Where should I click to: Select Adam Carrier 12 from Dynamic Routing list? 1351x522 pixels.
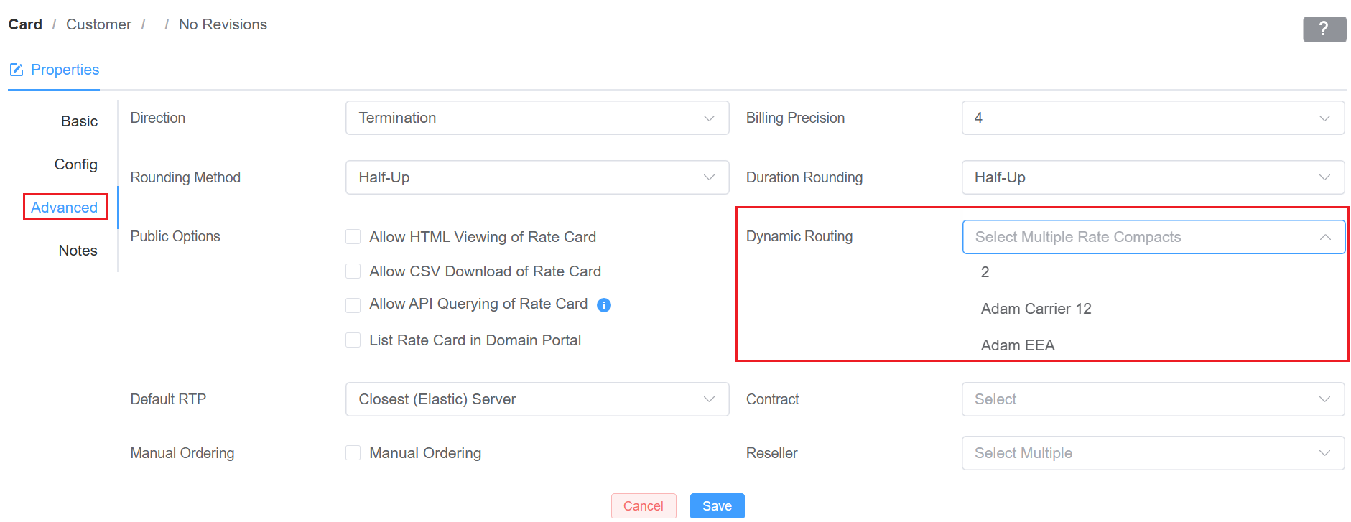[1036, 309]
